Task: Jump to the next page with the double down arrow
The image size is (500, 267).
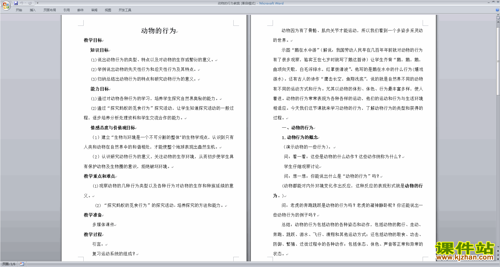Action: [498, 259]
